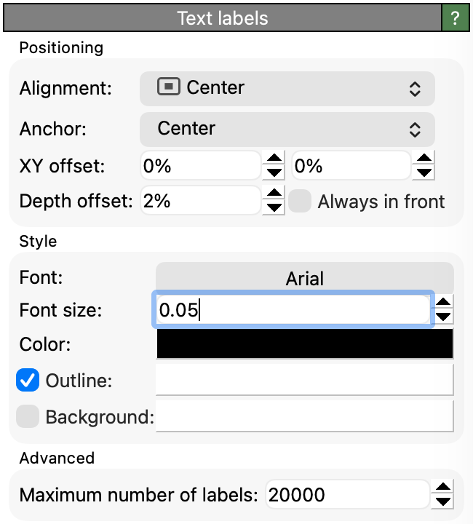Image resolution: width=473 pixels, height=524 pixels.
Task: Decrease the first XY offset value
Action: pyautogui.click(x=274, y=172)
